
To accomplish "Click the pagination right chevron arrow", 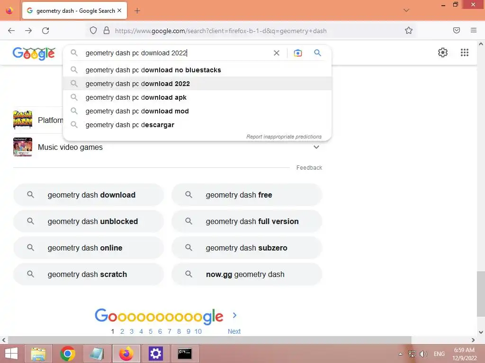I will click(234, 315).
